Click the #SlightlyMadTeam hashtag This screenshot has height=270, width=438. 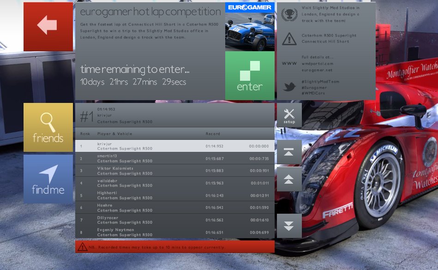point(320,82)
